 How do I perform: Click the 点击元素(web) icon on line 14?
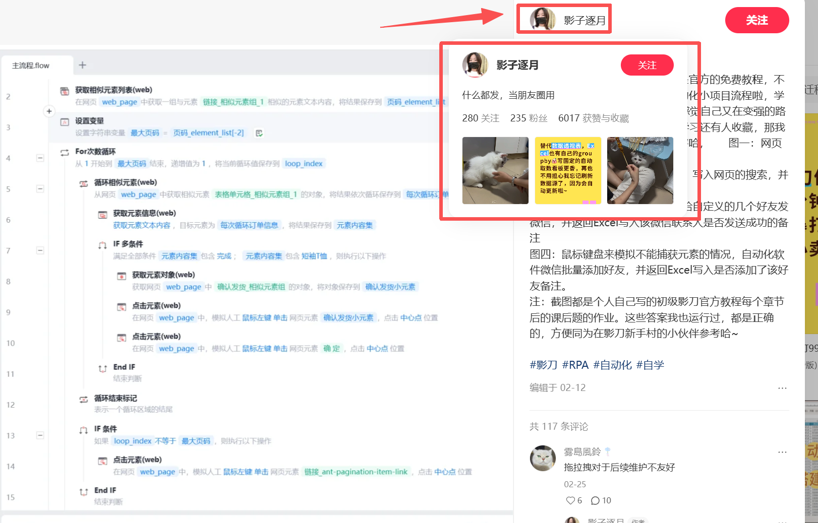(102, 461)
